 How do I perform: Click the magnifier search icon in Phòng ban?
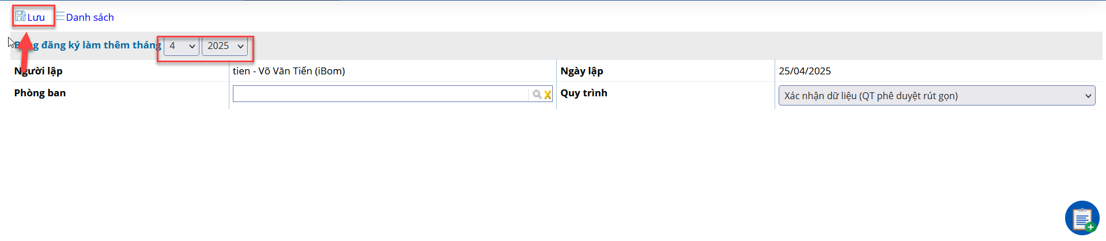tap(537, 95)
